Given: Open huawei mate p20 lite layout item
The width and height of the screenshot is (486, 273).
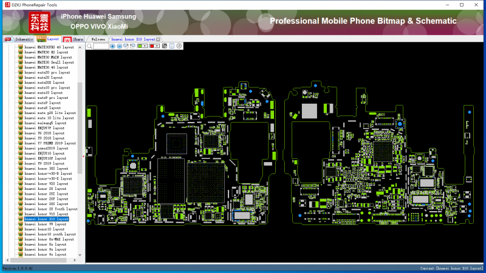Looking at the screenshot, I should pyautogui.click(x=50, y=113).
